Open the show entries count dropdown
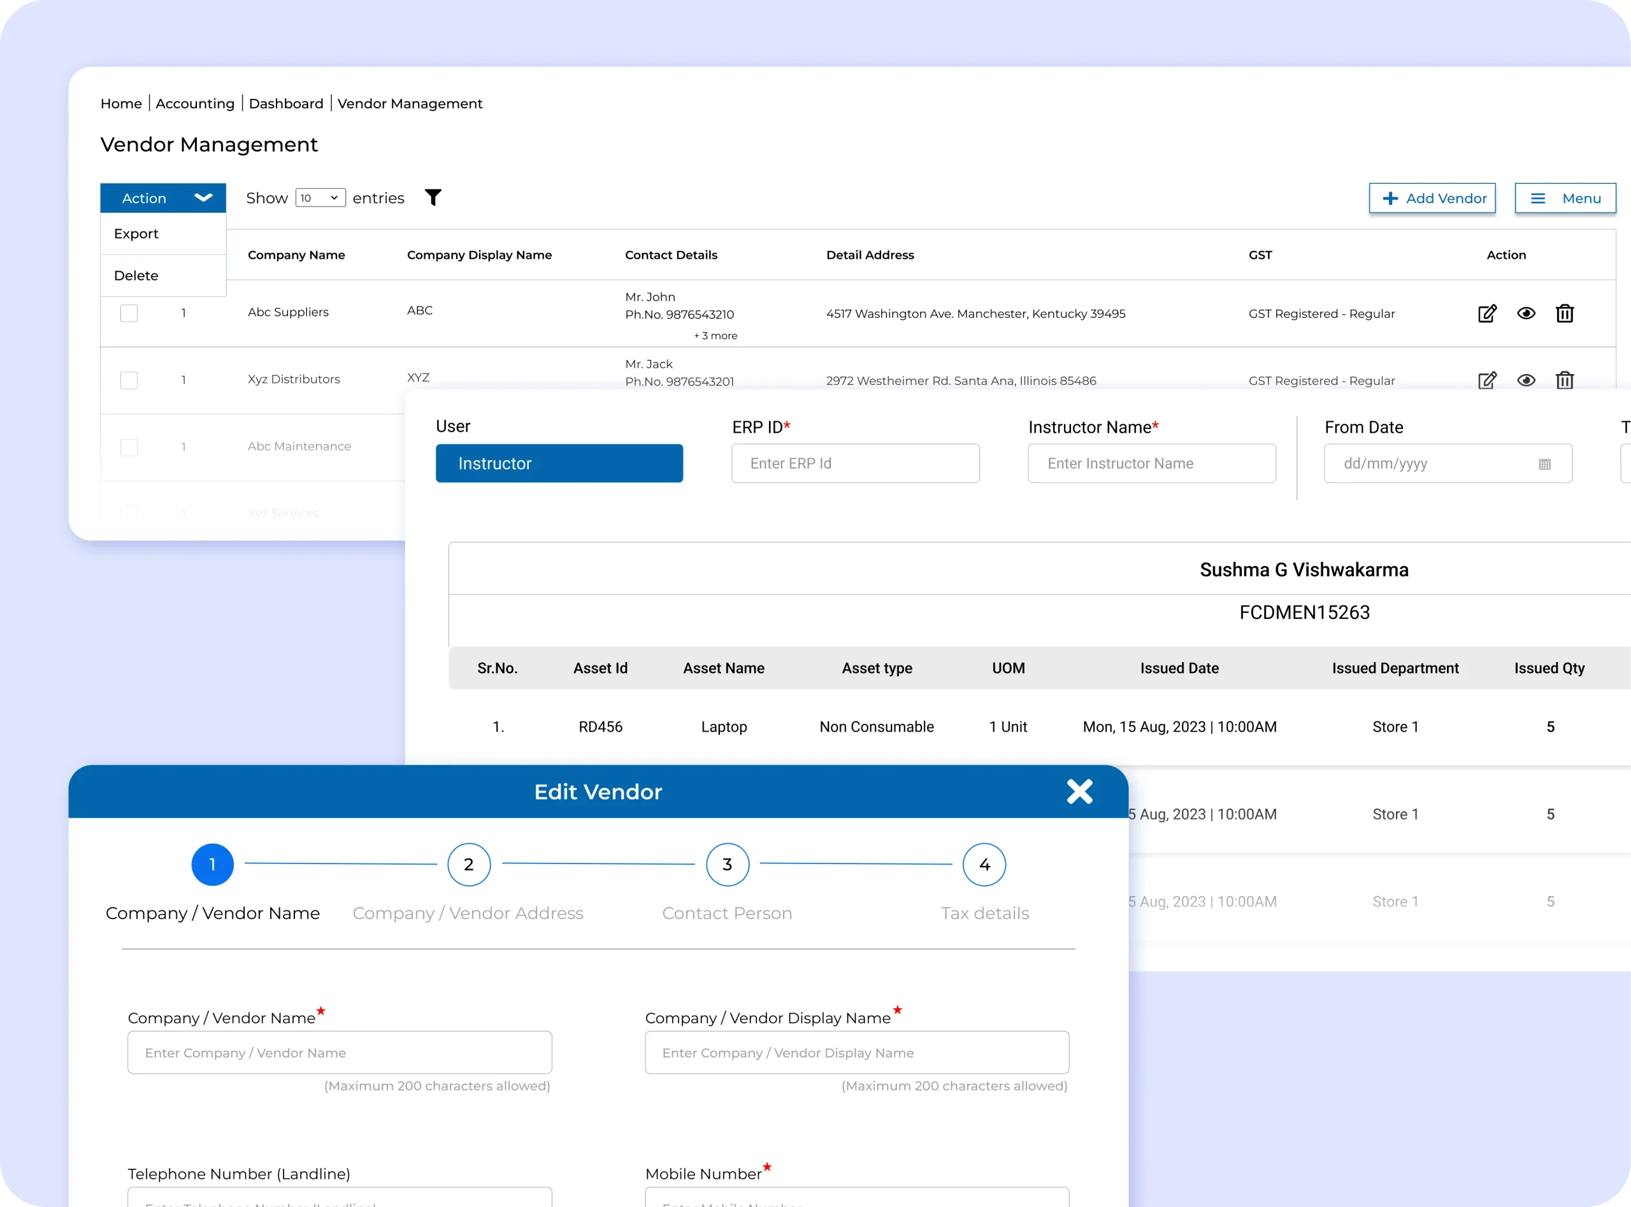This screenshot has height=1207, width=1631. pyautogui.click(x=320, y=198)
